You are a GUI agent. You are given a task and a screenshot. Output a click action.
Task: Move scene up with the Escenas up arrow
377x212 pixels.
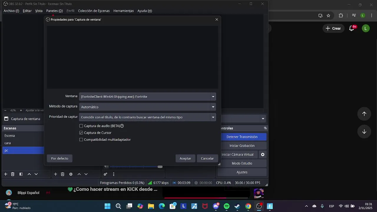(29, 174)
